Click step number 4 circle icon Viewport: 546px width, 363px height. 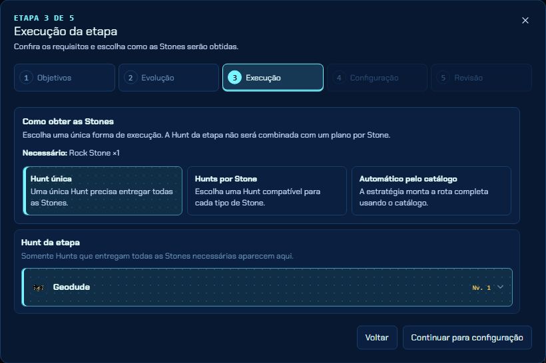[339, 78]
